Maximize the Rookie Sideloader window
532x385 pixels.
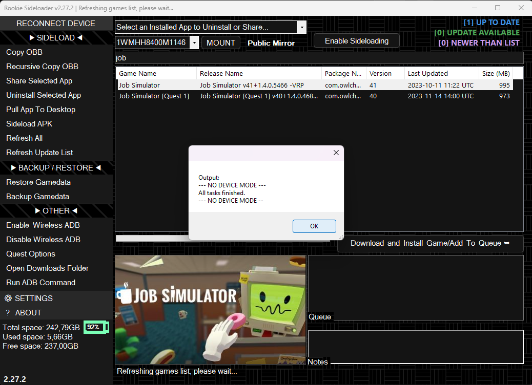(498, 8)
